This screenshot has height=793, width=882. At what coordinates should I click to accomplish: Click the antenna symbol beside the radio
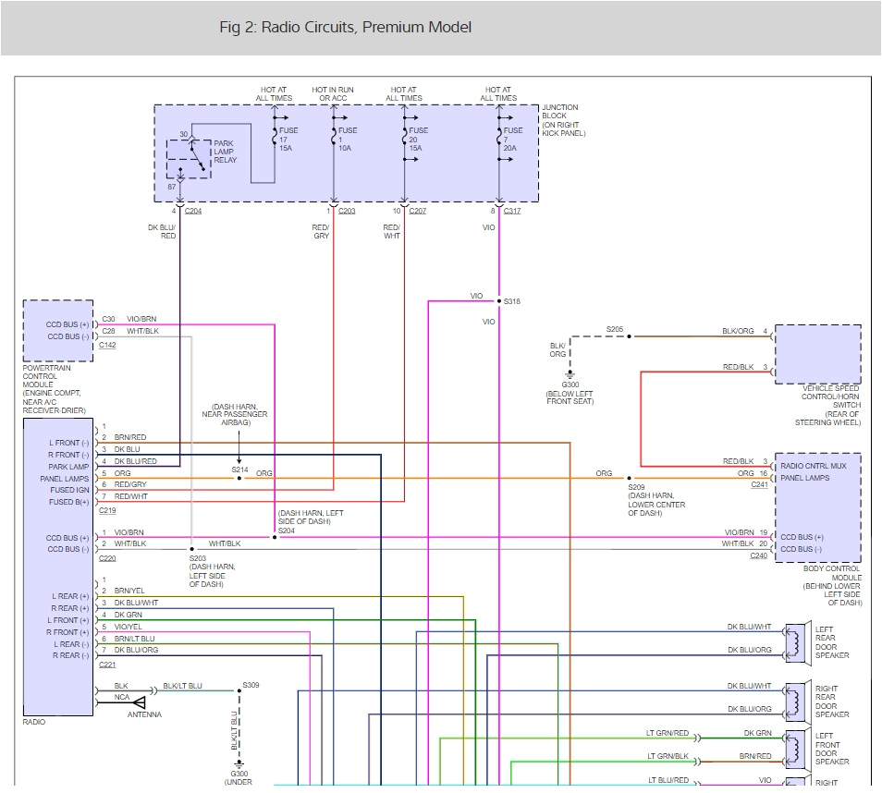139,702
